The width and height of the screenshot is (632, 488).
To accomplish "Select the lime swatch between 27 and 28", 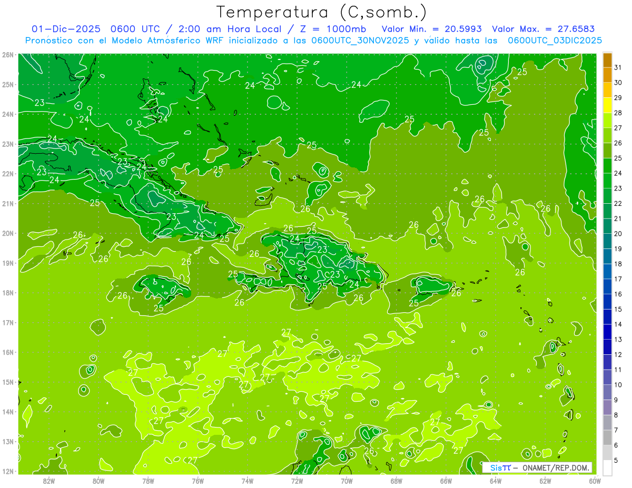I will coord(607,121).
